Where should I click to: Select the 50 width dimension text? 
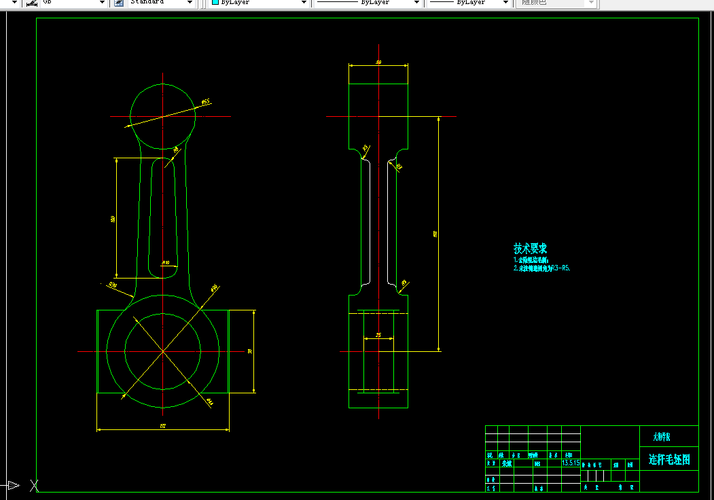[378, 62]
